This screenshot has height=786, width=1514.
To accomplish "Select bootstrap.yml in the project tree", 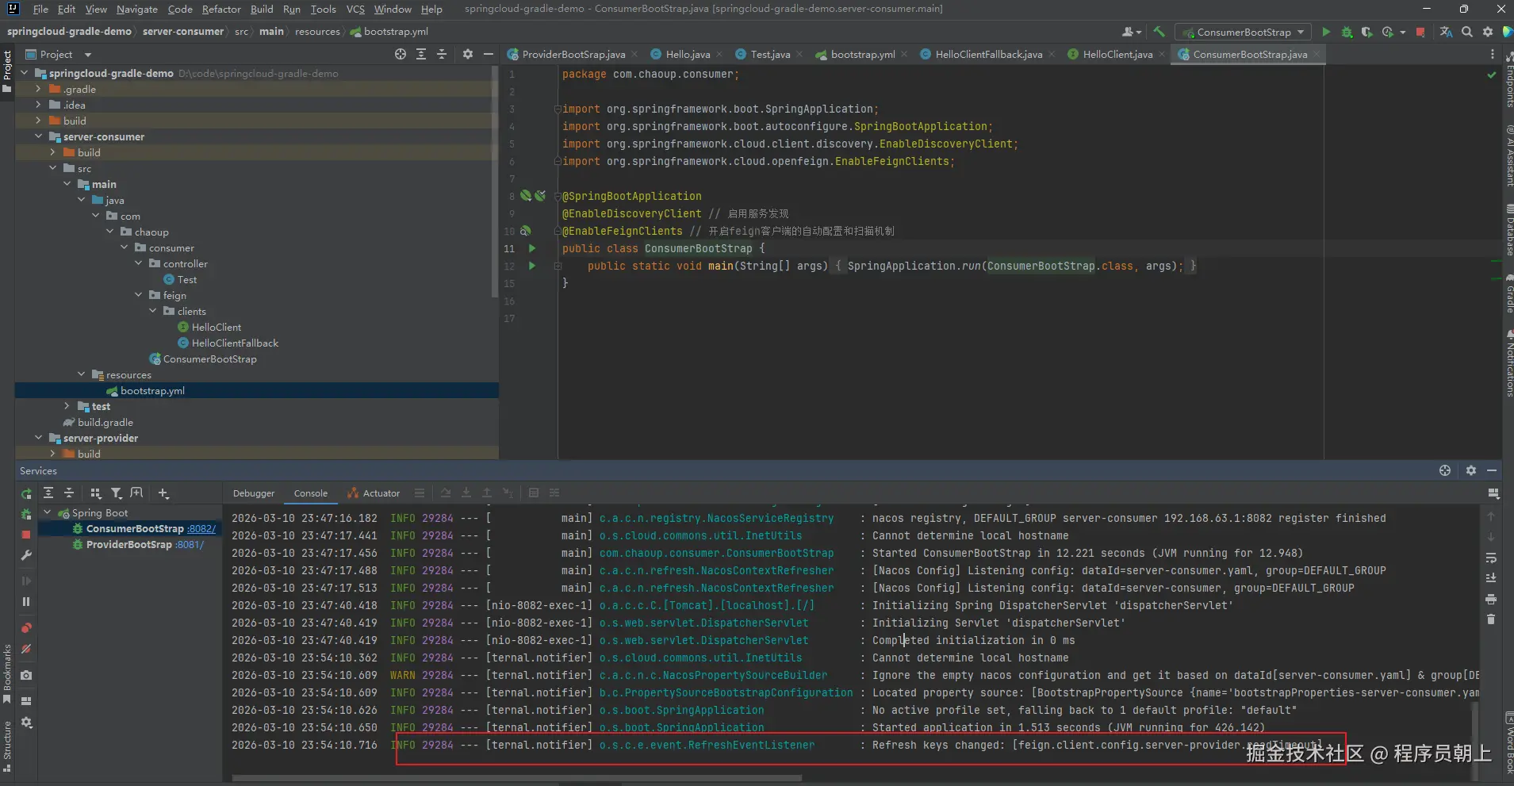I will click(152, 391).
